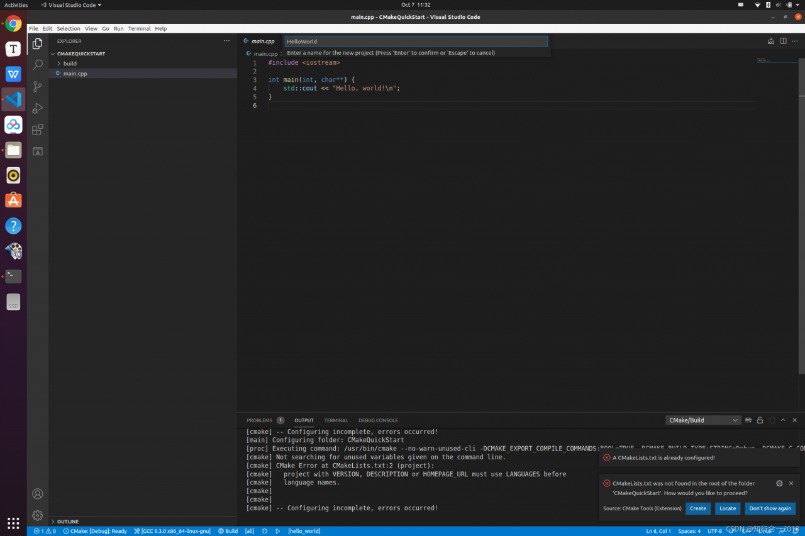
Task: Open editor more actions ellipsis
Action: [795, 41]
